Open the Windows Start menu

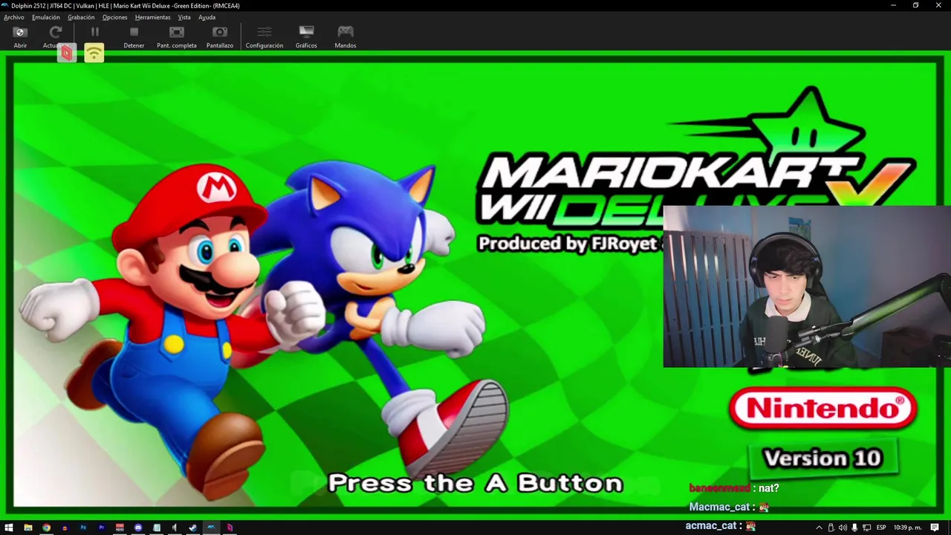[x=9, y=528]
